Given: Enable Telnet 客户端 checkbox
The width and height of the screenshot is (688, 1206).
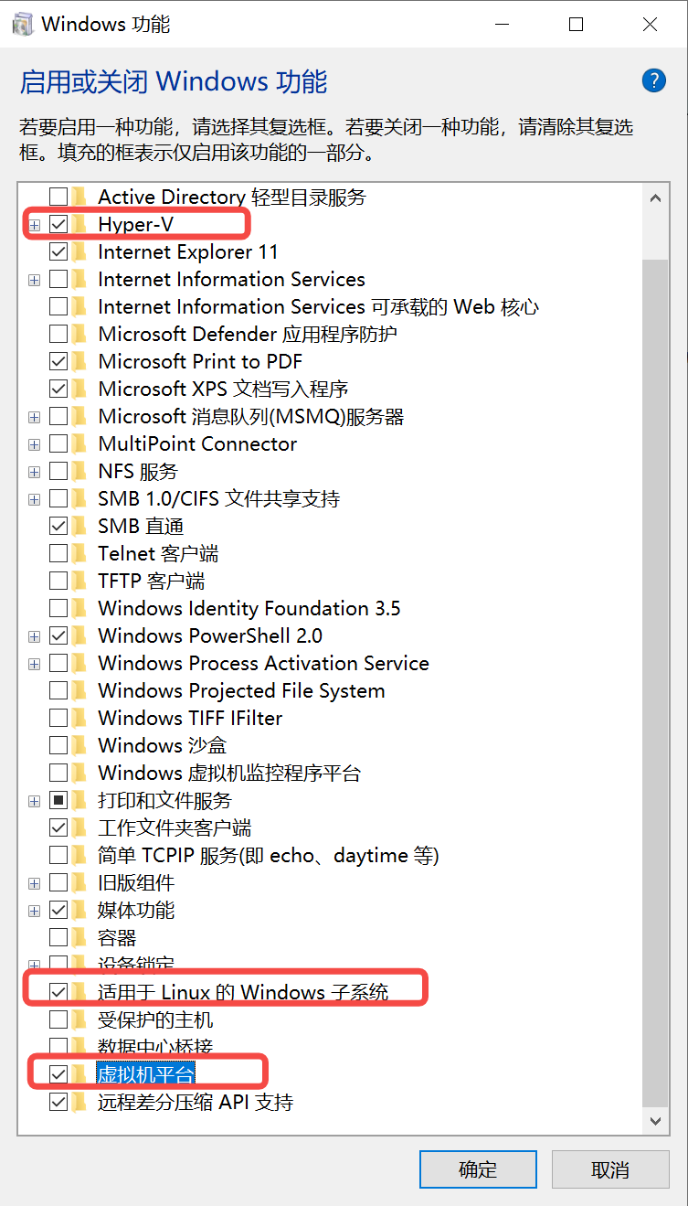Looking at the screenshot, I should click(x=58, y=553).
